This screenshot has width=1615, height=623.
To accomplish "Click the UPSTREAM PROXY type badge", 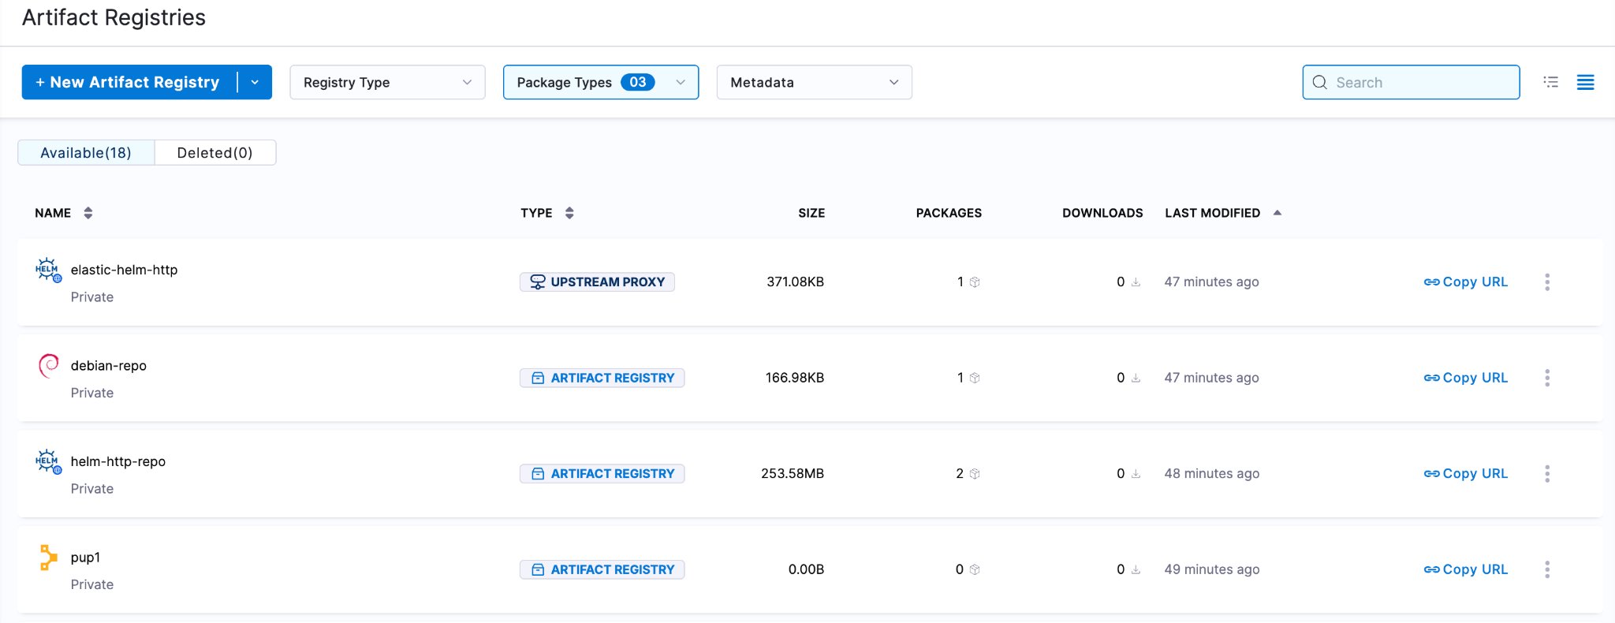I will (x=597, y=282).
